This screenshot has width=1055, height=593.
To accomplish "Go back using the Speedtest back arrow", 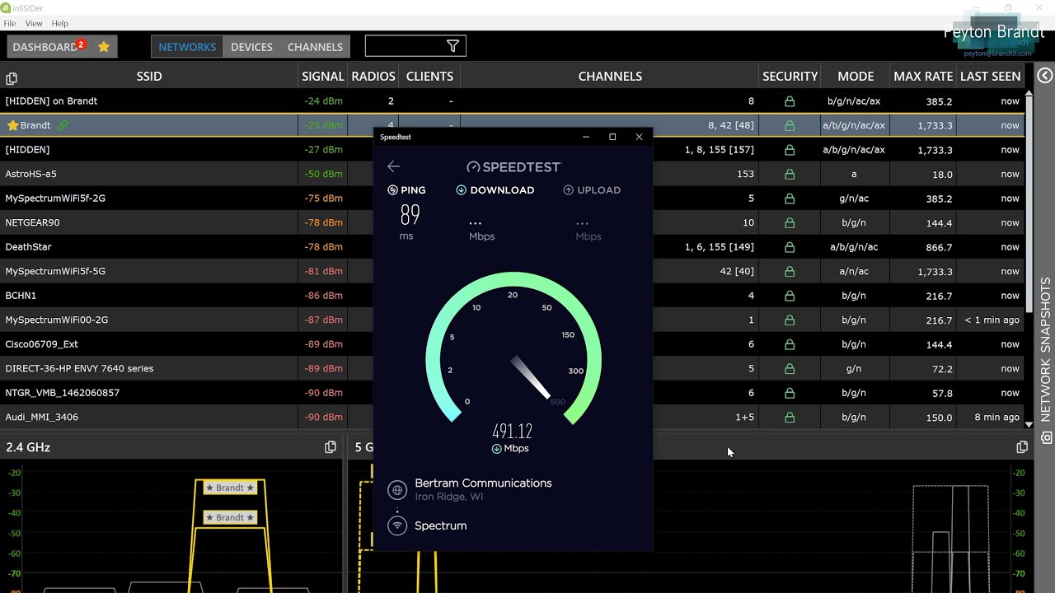I will (x=394, y=166).
